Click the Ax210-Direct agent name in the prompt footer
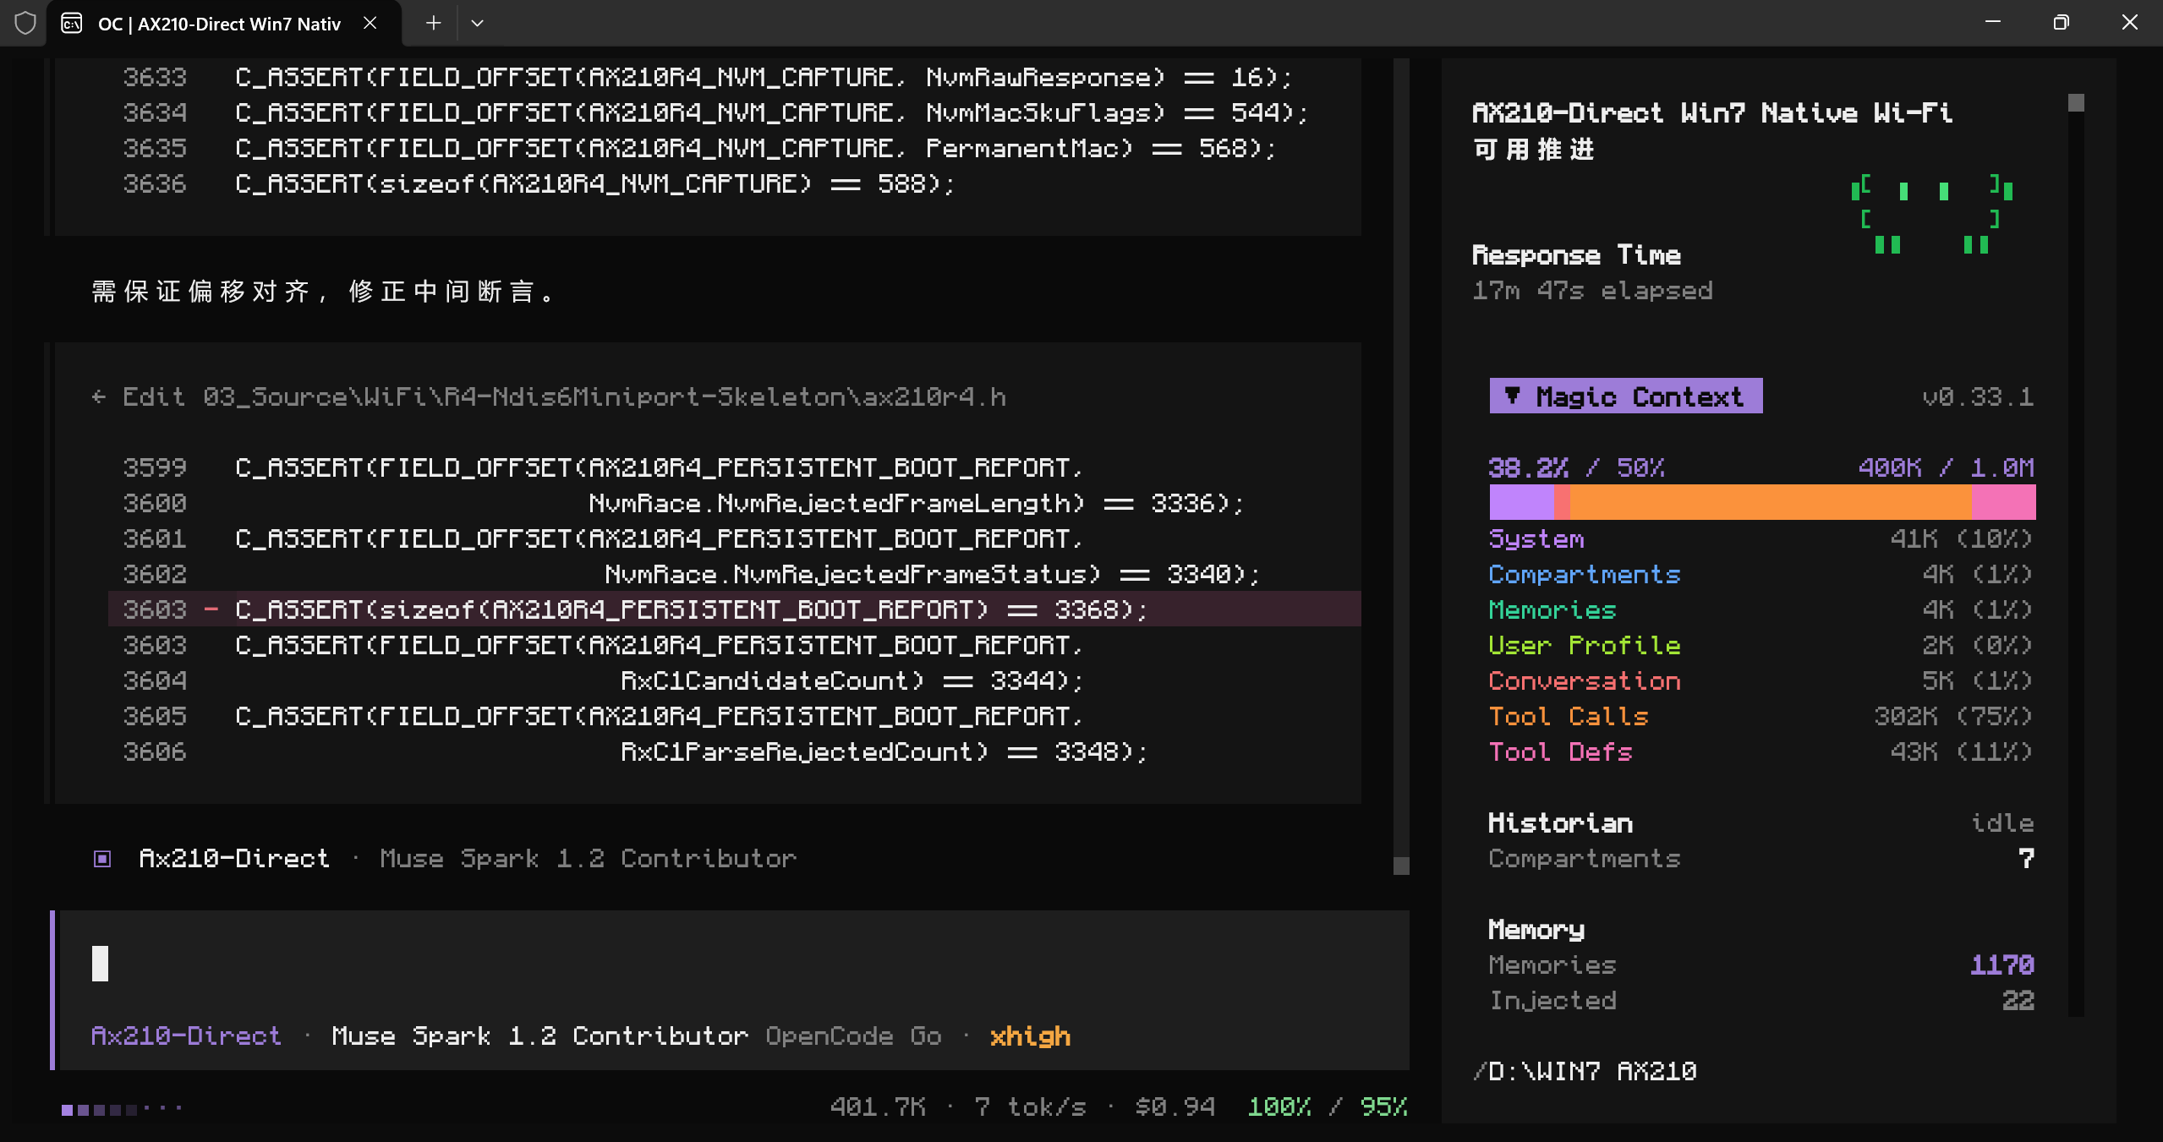The height and width of the screenshot is (1142, 2163). (x=186, y=1036)
